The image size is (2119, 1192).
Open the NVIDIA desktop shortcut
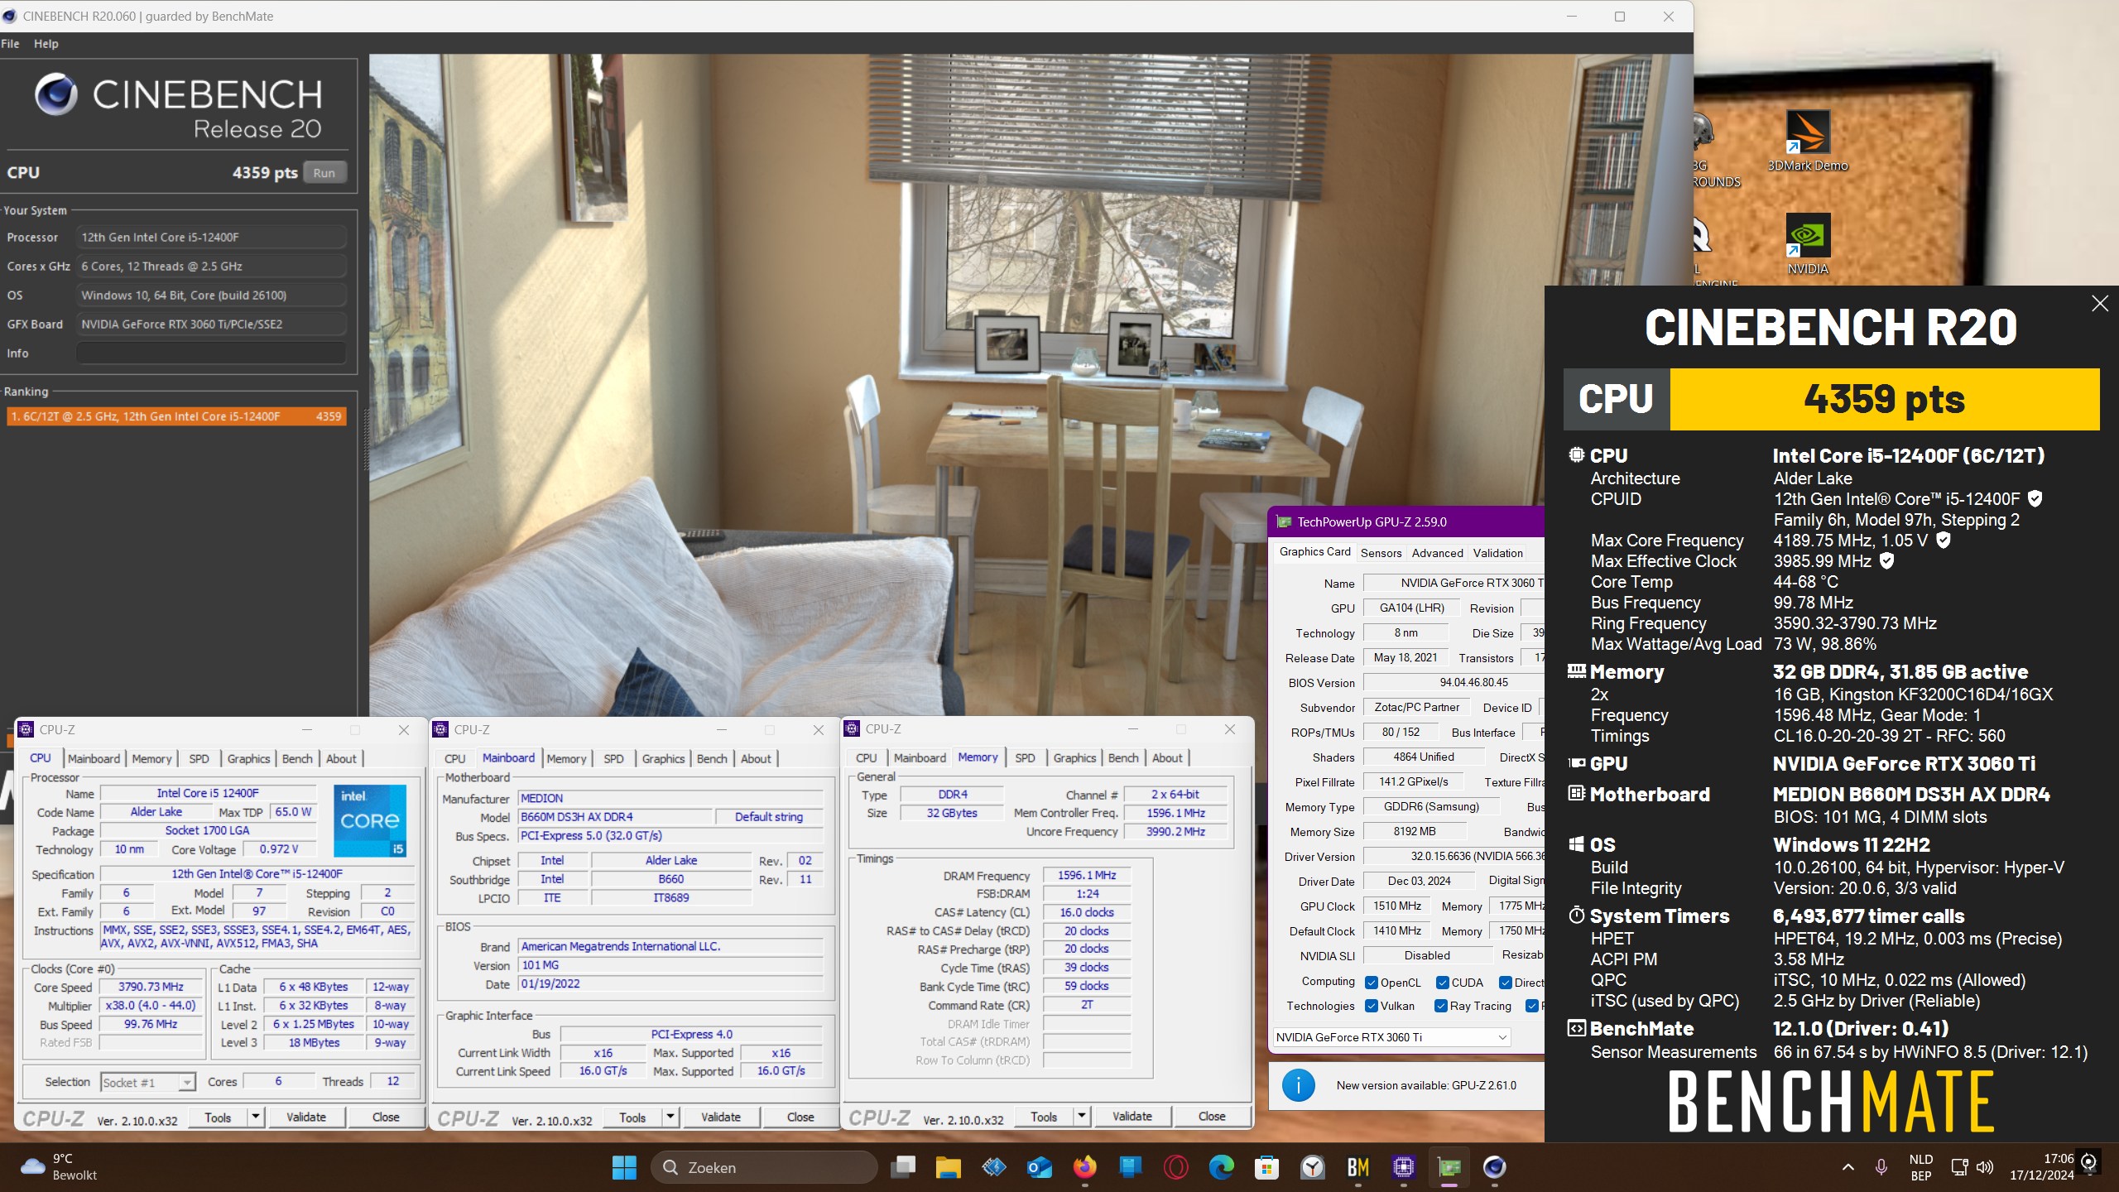[1808, 244]
